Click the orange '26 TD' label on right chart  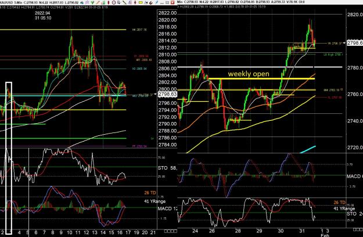coord(339,203)
